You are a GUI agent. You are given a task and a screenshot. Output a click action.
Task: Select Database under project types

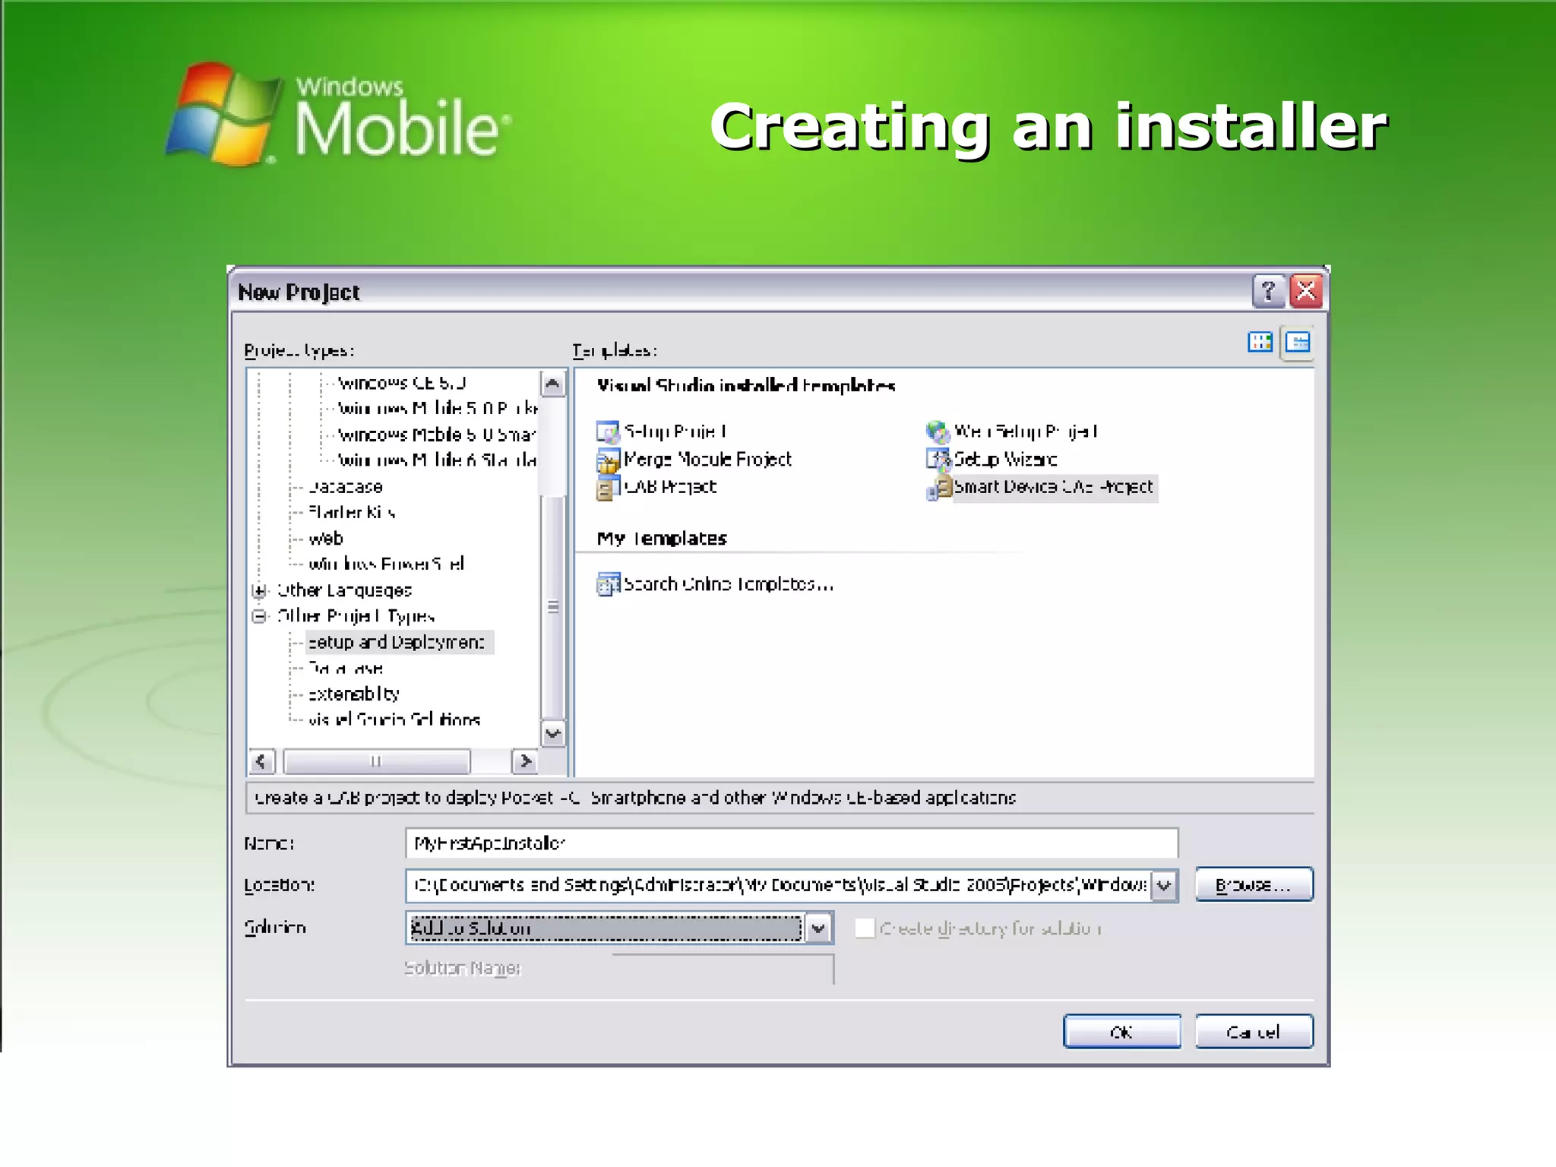[346, 487]
